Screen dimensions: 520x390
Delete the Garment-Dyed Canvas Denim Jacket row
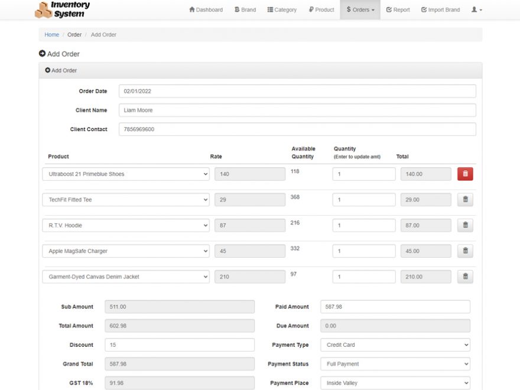pos(464,277)
